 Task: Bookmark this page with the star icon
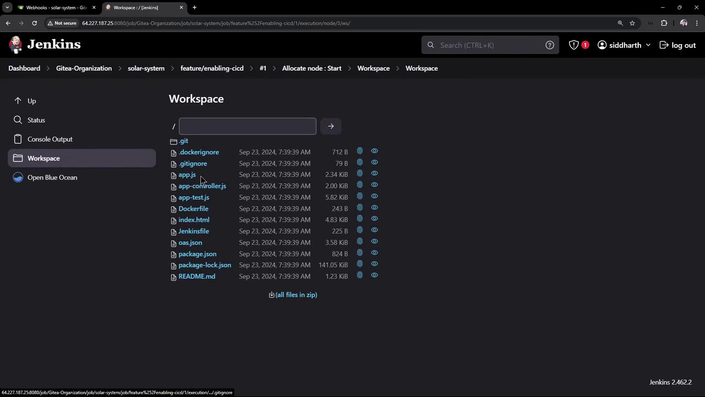(x=632, y=23)
